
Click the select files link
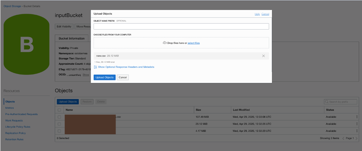(194, 43)
